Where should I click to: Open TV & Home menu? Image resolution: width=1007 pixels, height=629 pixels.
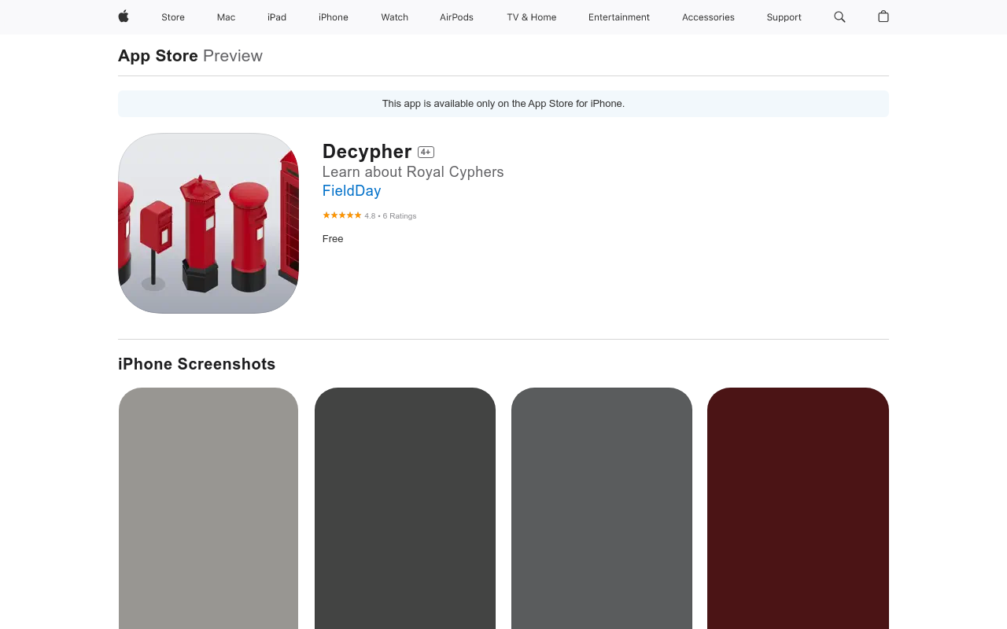531,17
